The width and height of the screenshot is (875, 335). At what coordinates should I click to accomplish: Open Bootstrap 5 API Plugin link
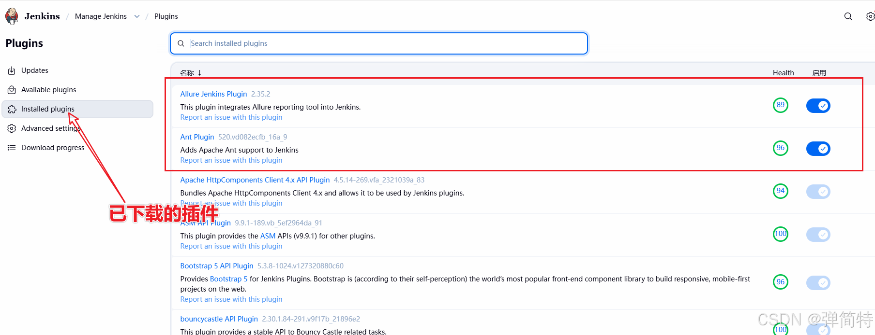click(217, 266)
